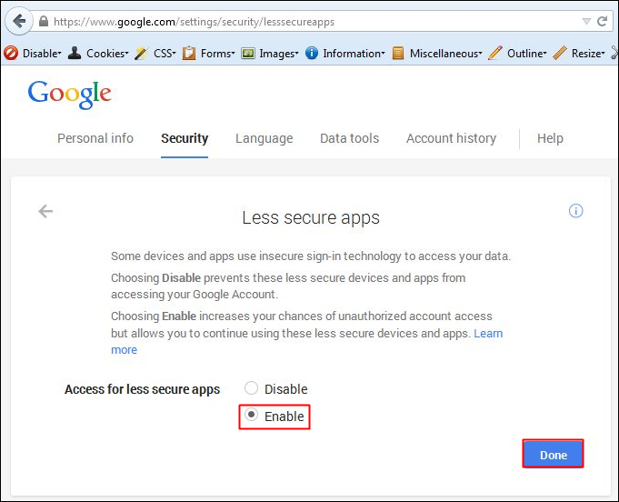Viewport: 619px width, 502px height.
Task: Click the "Access for less secure apps" label
Action: [x=142, y=389]
